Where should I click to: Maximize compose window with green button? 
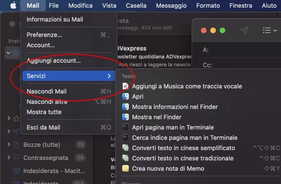coord(222,30)
